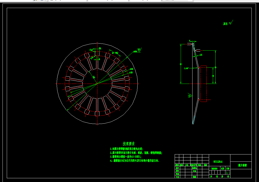Select technical requirement note line 2

136,152
